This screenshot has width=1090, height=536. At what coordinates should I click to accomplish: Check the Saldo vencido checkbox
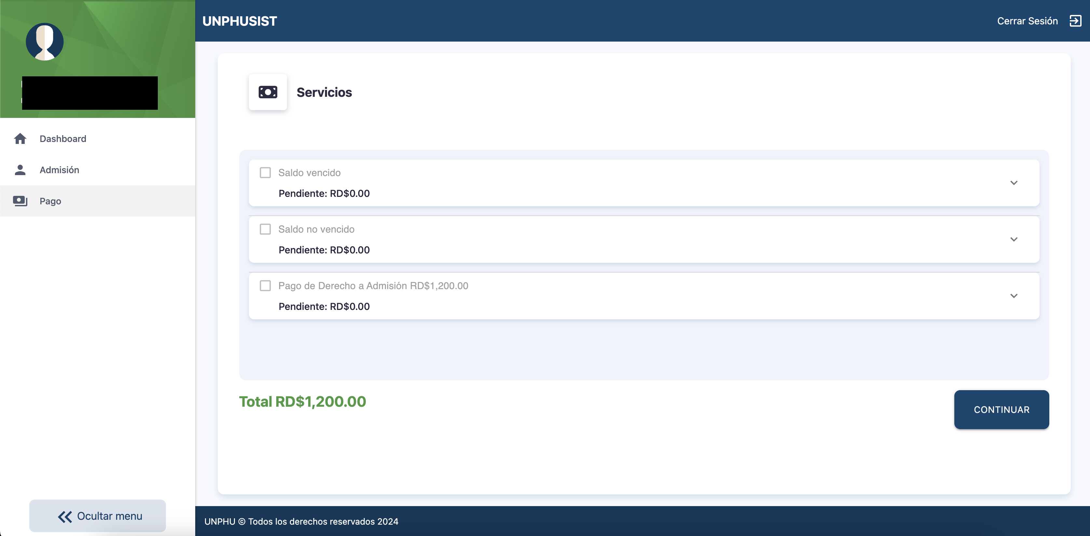pos(265,173)
